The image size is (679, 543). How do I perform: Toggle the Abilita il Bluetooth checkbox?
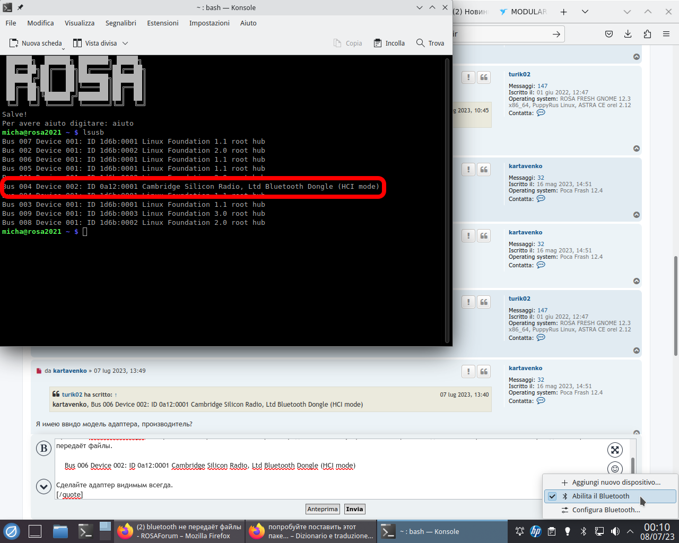552,496
